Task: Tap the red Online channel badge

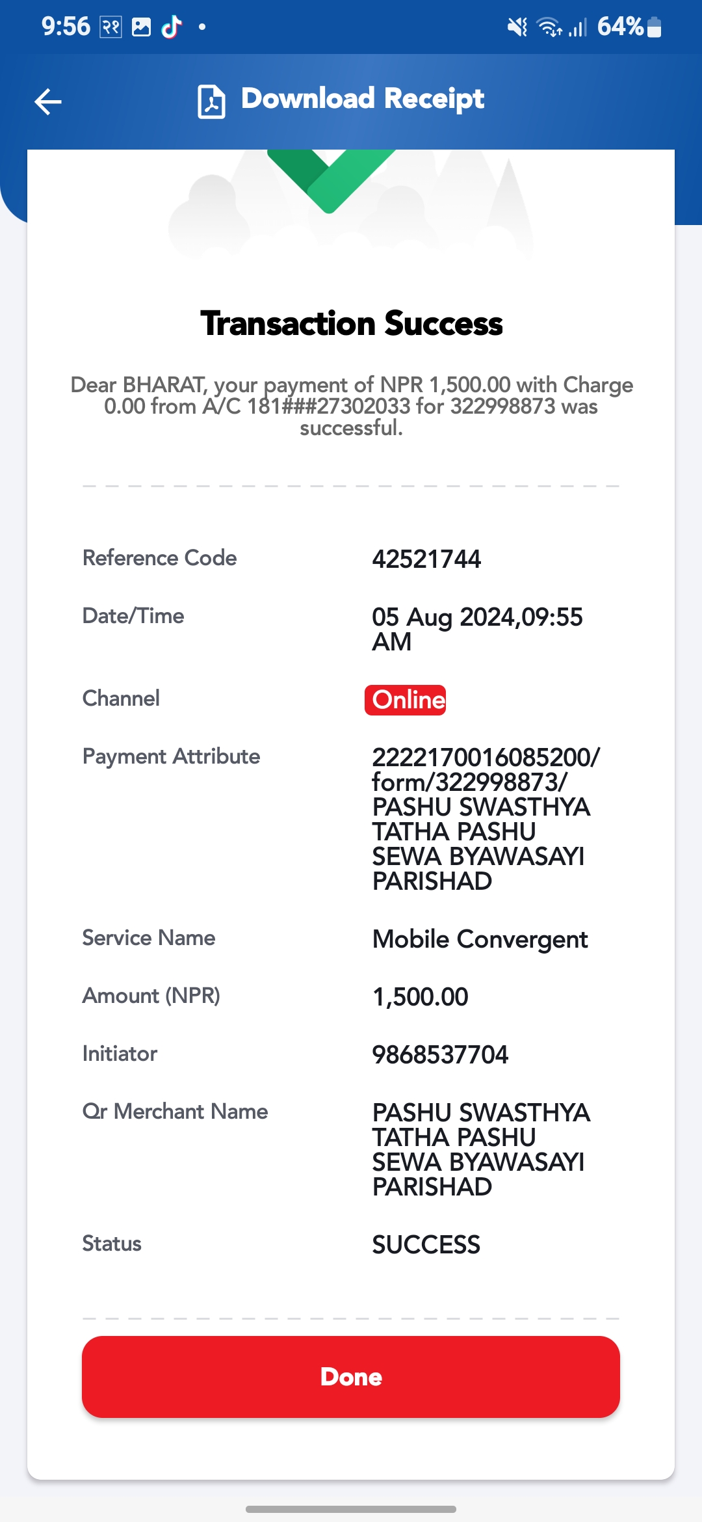Action: pos(406,700)
